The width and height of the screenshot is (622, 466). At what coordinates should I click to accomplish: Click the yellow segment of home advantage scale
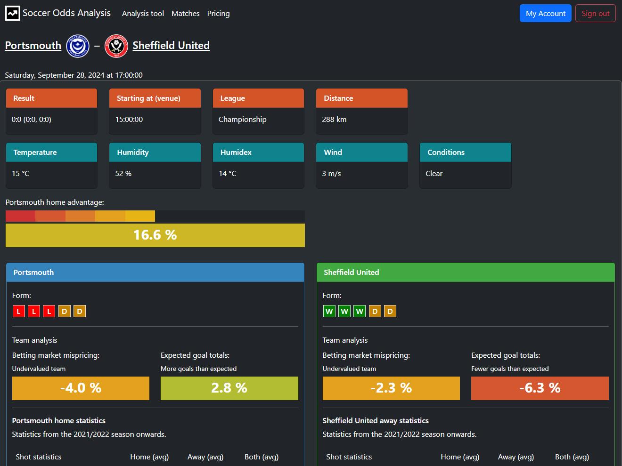click(140, 216)
